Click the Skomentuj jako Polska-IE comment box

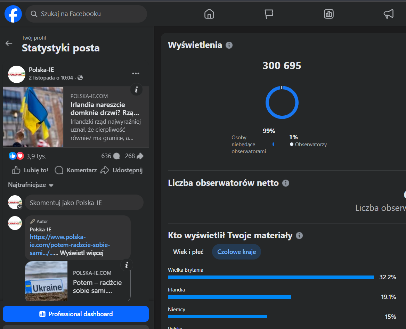[x=84, y=203]
